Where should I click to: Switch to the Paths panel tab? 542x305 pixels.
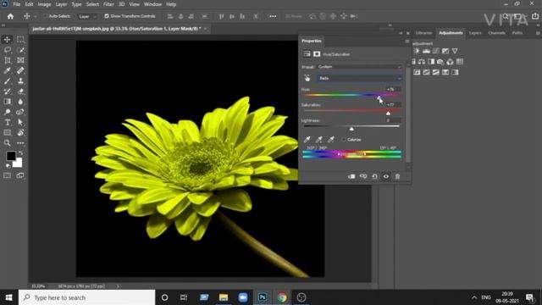click(517, 33)
